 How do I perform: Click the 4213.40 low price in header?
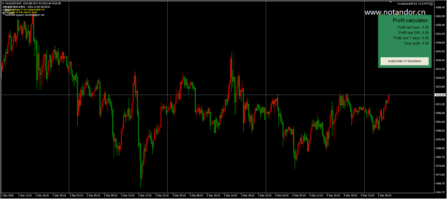pos(47,3)
